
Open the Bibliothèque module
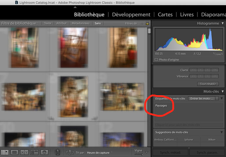[89, 14]
